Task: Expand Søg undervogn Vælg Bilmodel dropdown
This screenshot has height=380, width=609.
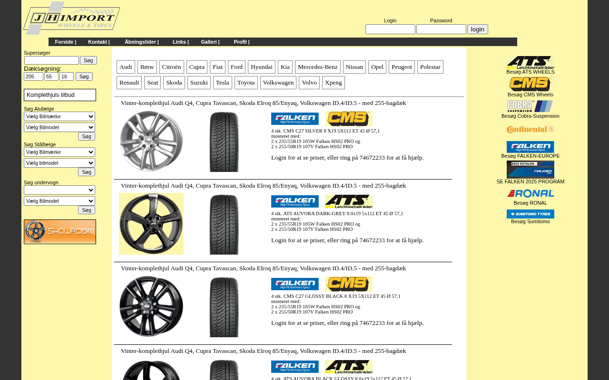Action: (59, 201)
